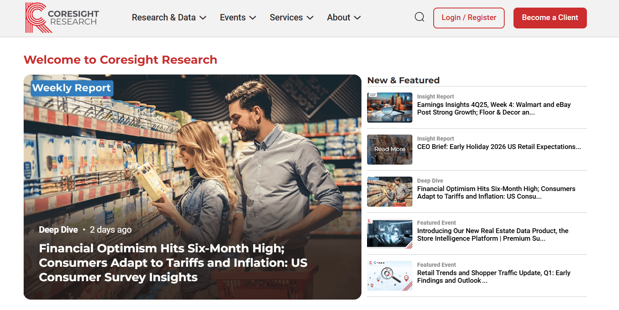This screenshot has height=310, width=619.
Task: Click the Earnings Insights article thumbnail
Action: pos(390,107)
